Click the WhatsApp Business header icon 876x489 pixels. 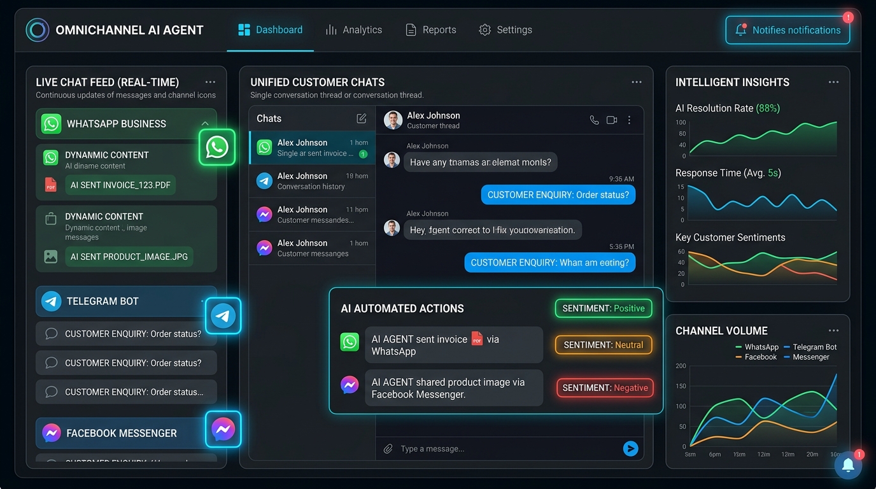click(x=51, y=124)
